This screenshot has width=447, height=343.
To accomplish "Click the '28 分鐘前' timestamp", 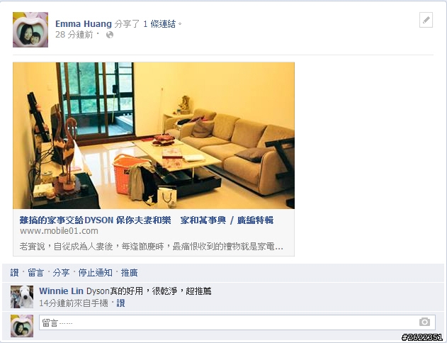I will tap(74, 35).
